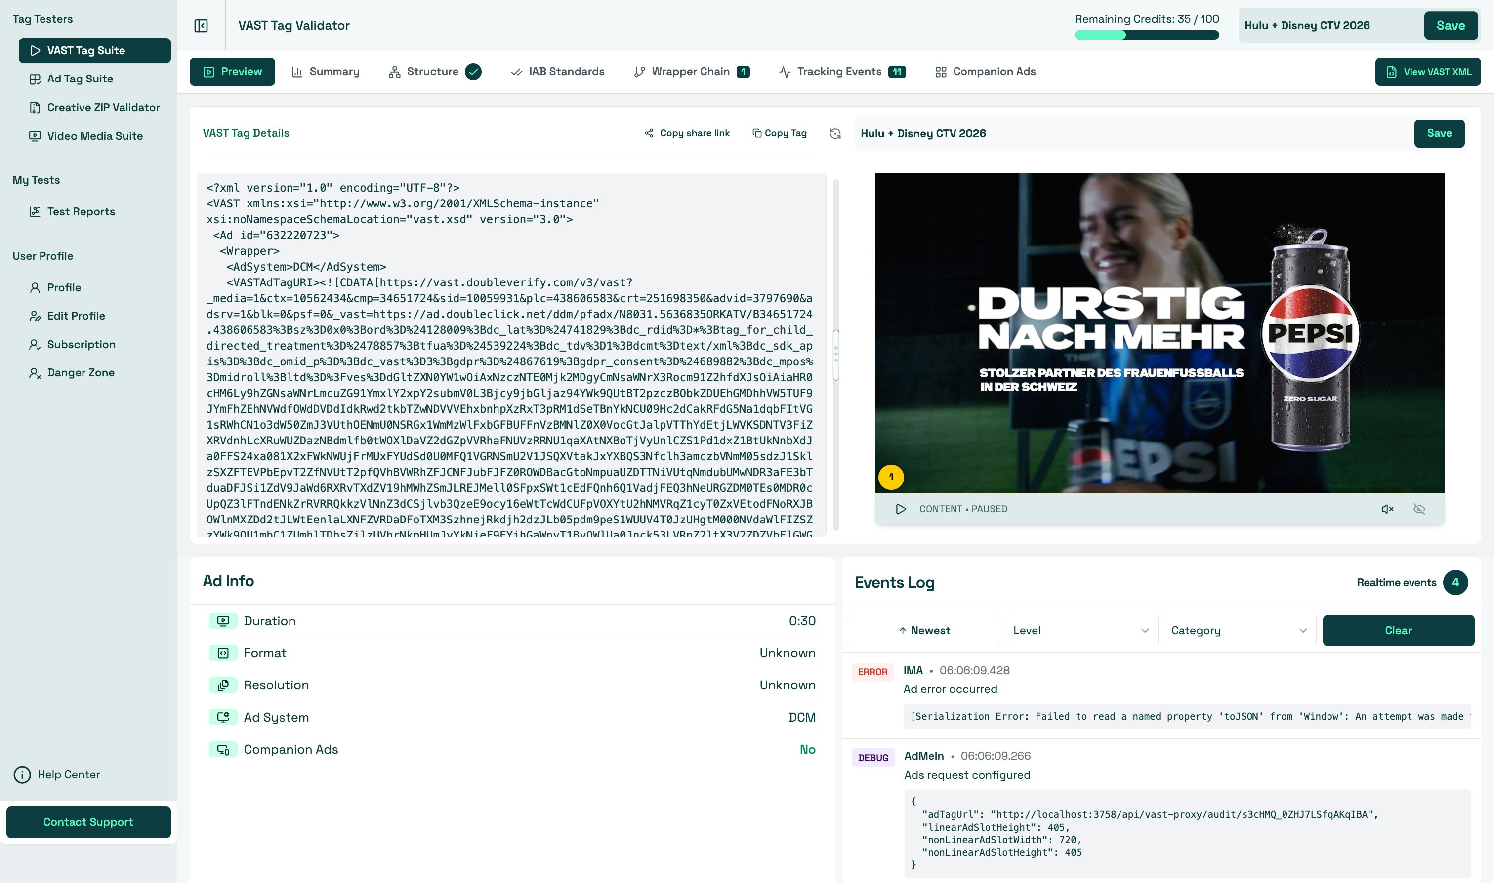
Task: Click the share icon beside Copy share link
Action: pyautogui.click(x=649, y=133)
